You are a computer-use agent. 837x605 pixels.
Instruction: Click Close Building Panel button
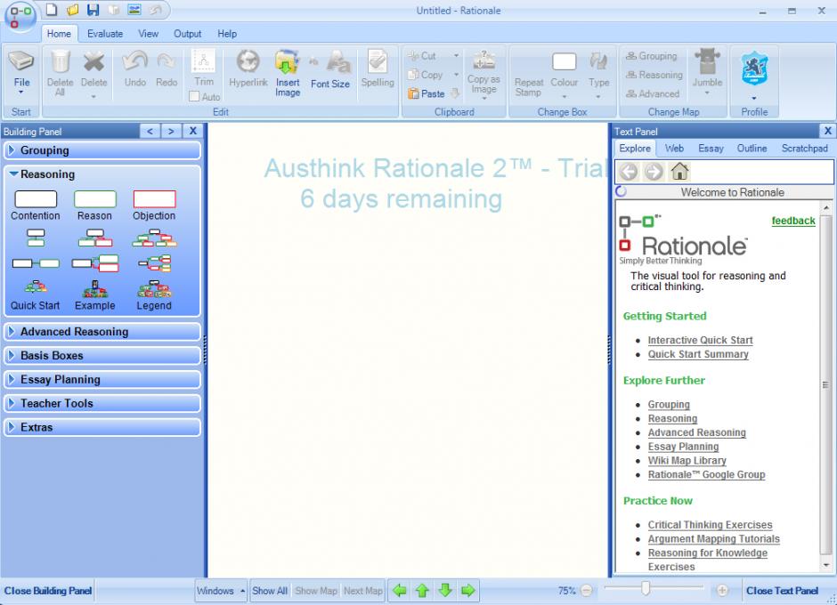coord(48,591)
